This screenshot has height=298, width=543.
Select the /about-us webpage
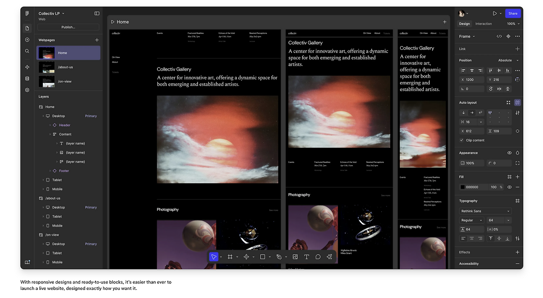(68, 67)
